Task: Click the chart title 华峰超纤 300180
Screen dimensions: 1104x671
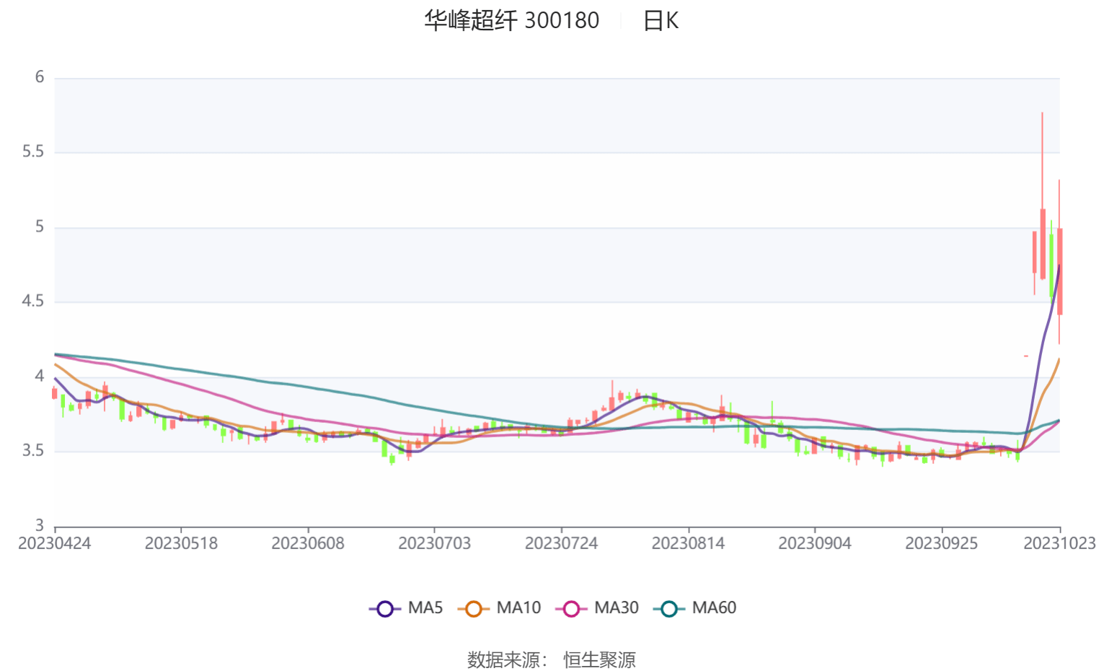Action: pyautogui.click(x=511, y=20)
